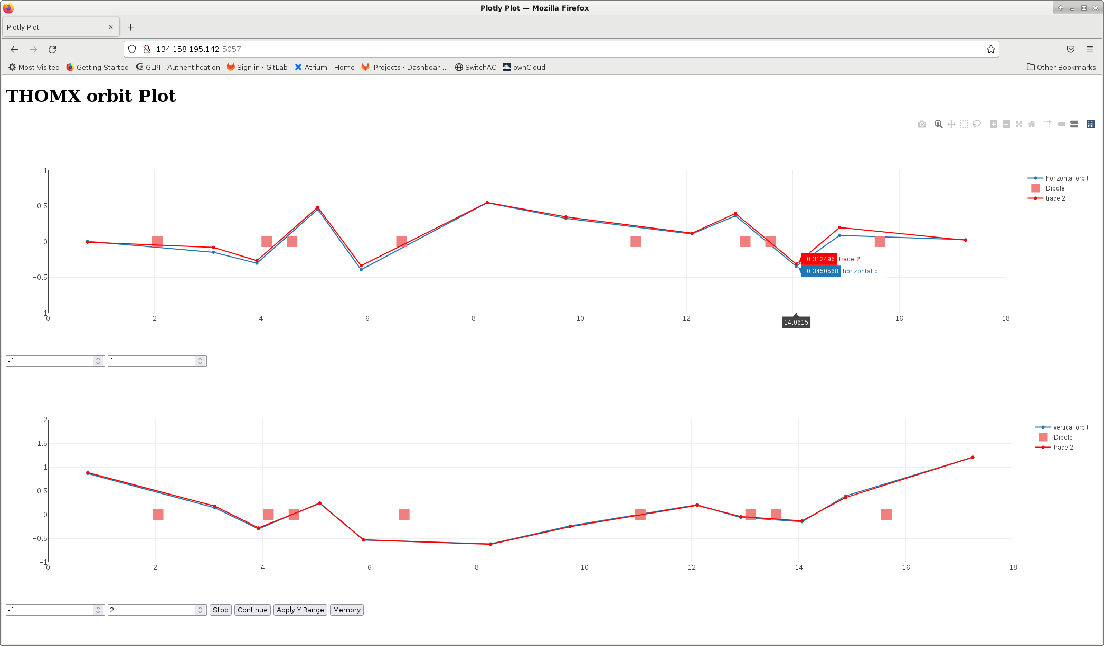Activate Lasso Select tool
Screen dimensions: 1104x646
(977, 124)
